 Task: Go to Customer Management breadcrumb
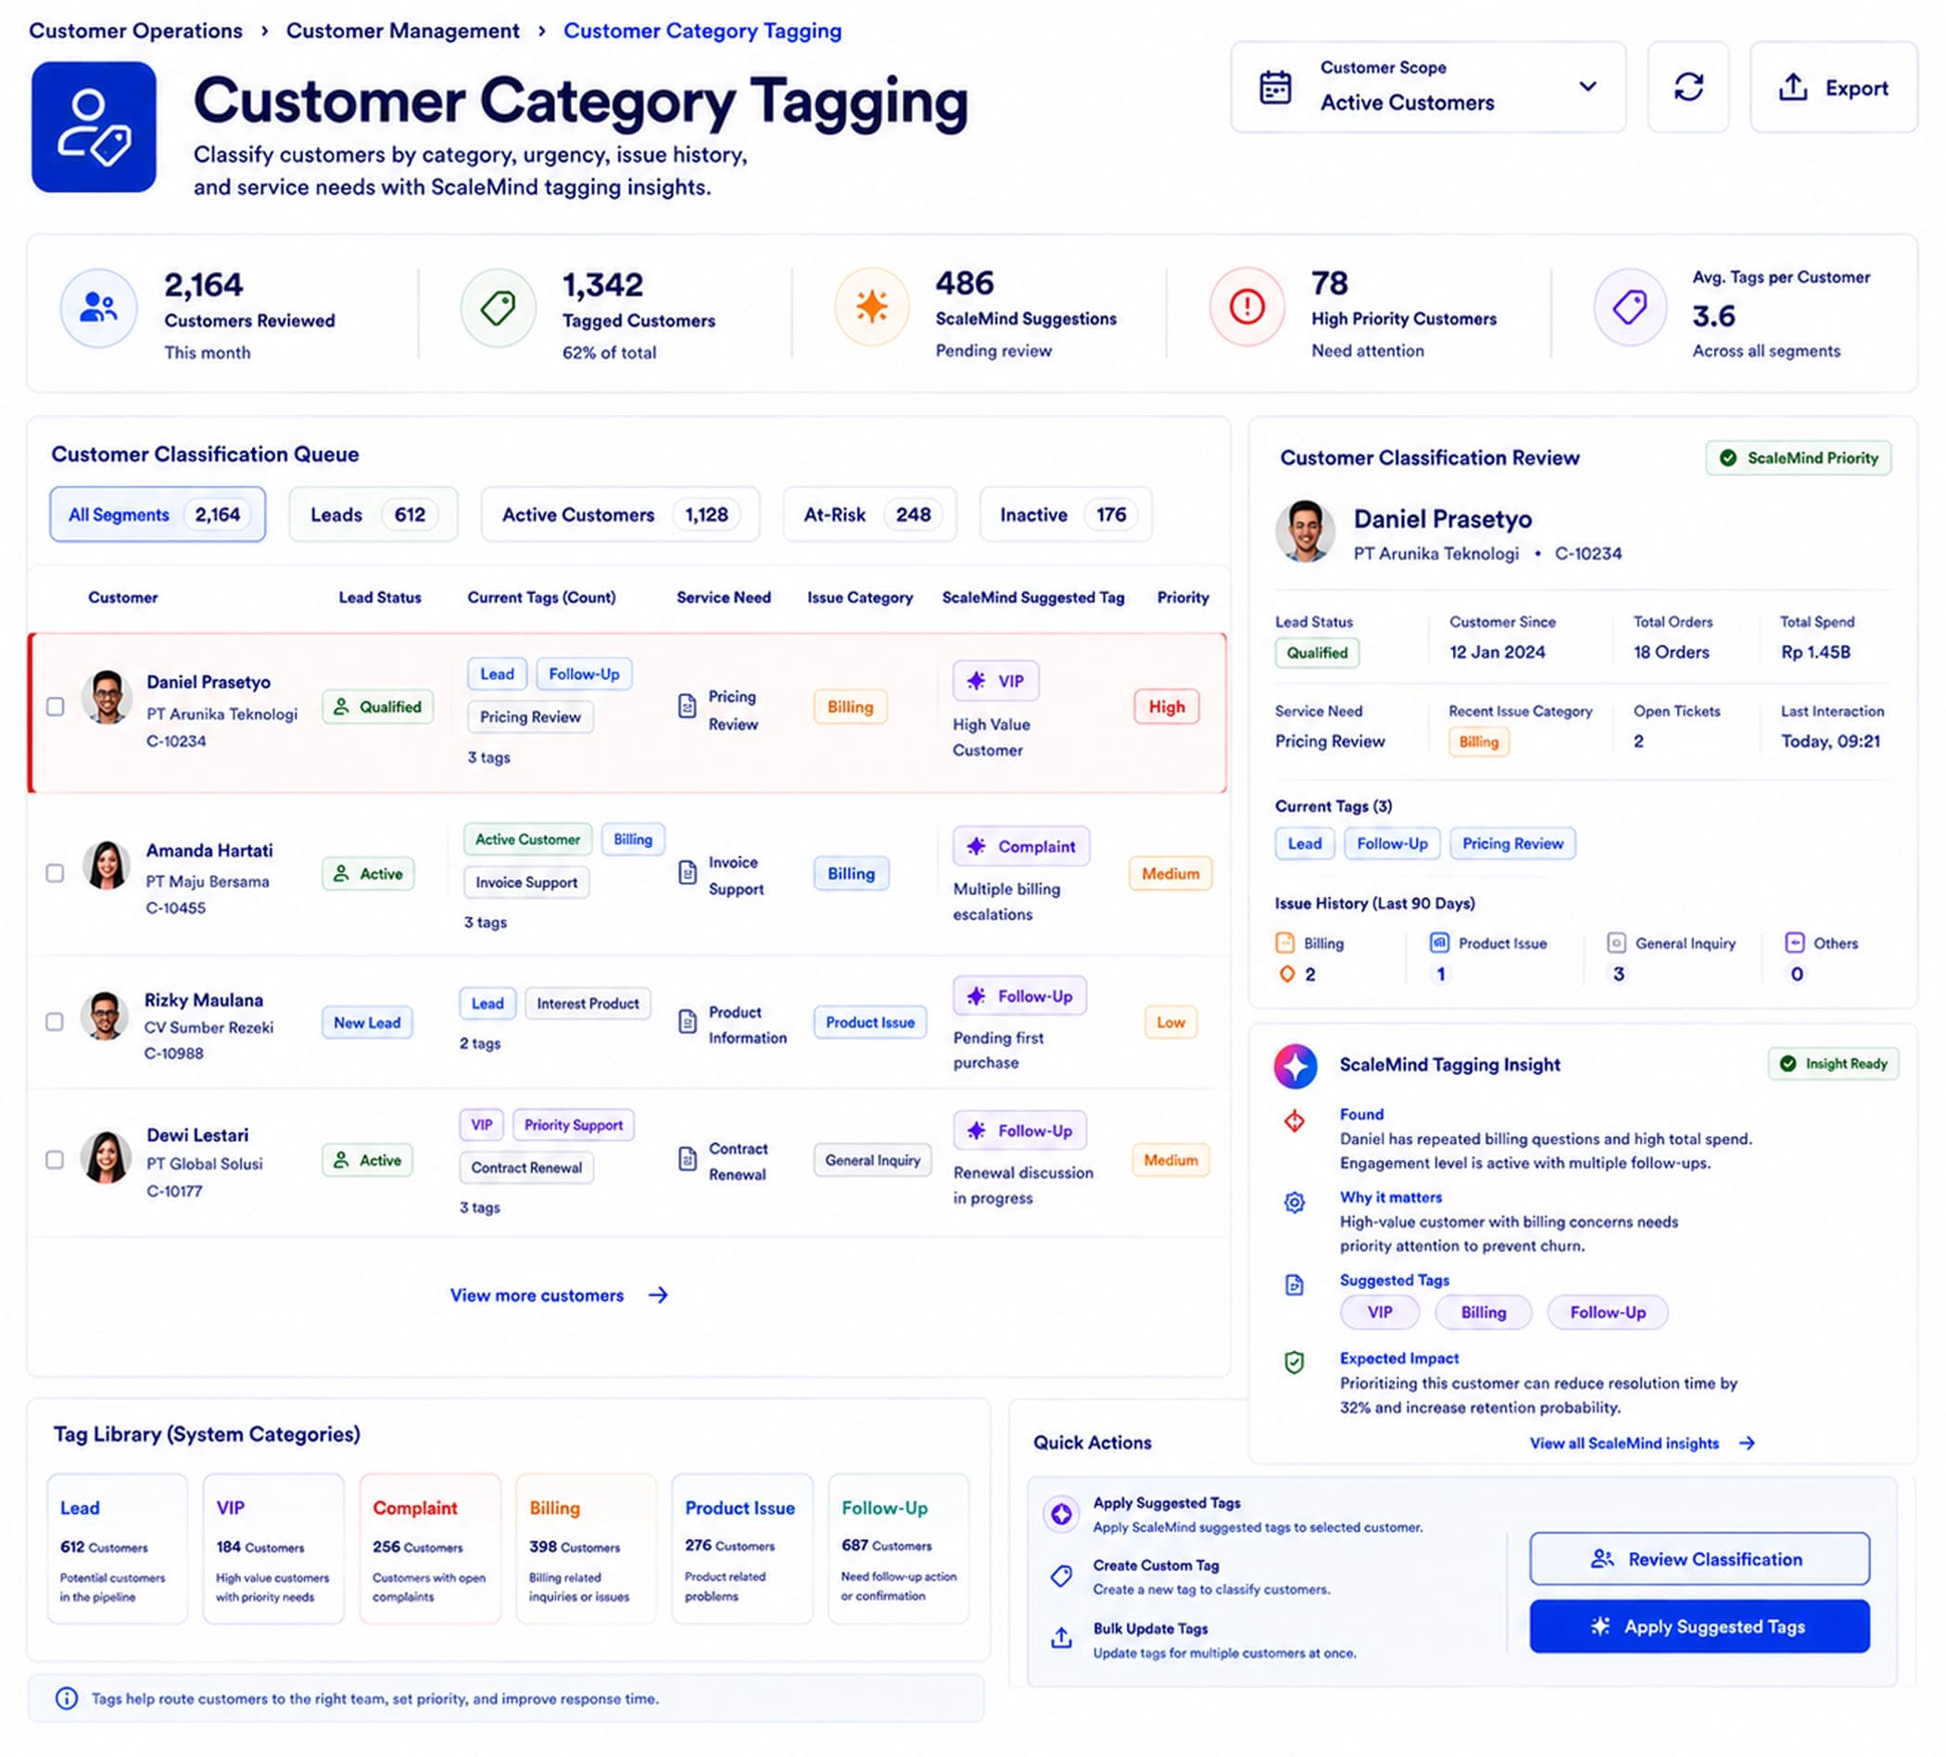click(x=402, y=31)
